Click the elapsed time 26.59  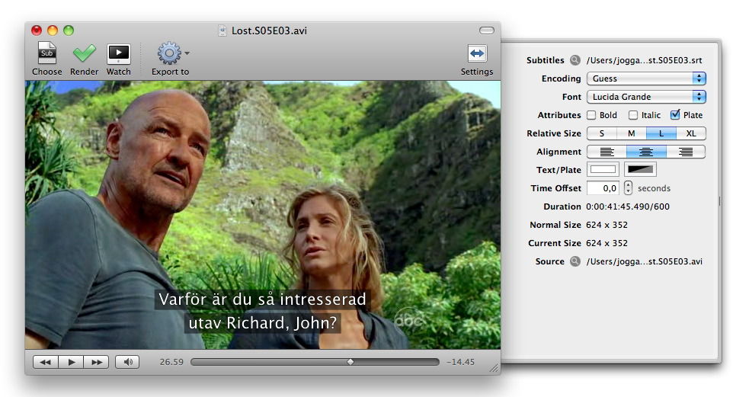coord(171,362)
